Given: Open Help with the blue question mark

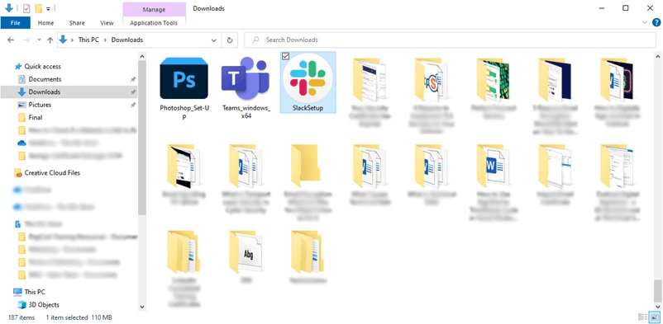Looking at the screenshot, I should pyautogui.click(x=656, y=22).
